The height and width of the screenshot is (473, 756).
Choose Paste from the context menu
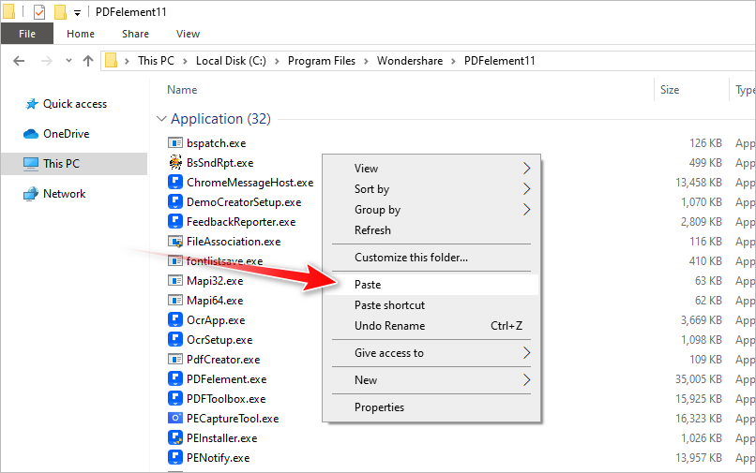(x=368, y=284)
